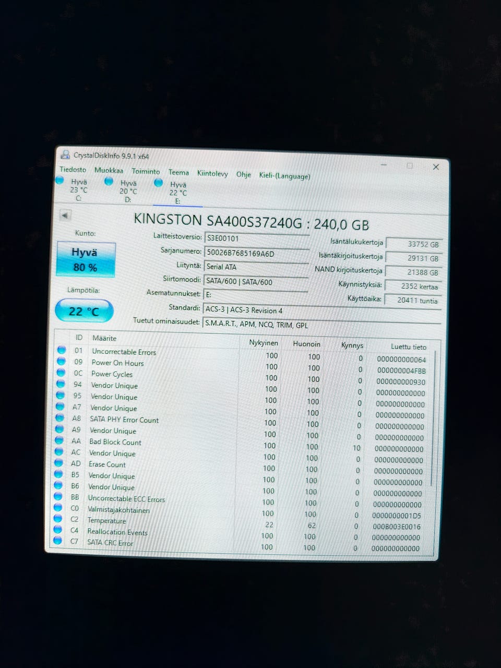Click the Liityntä field Serial ATA
501x668 pixels.
click(256, 267)
